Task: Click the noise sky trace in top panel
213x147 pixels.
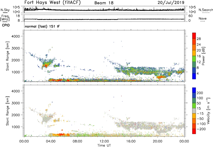Action: tap(104, 10)
